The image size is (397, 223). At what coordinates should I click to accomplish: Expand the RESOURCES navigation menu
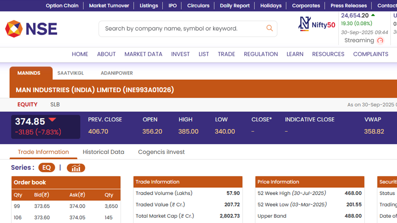coord(328,54)
